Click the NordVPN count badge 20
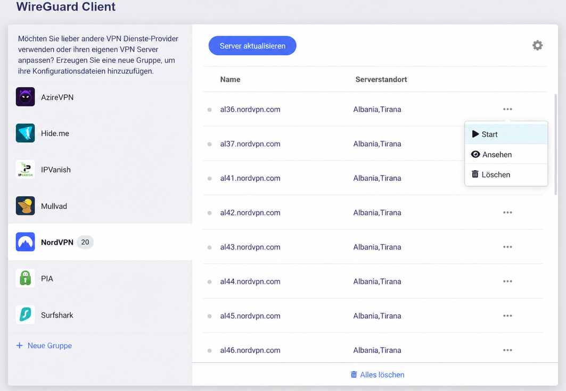The image size is (566, 391). coord(85,242)
